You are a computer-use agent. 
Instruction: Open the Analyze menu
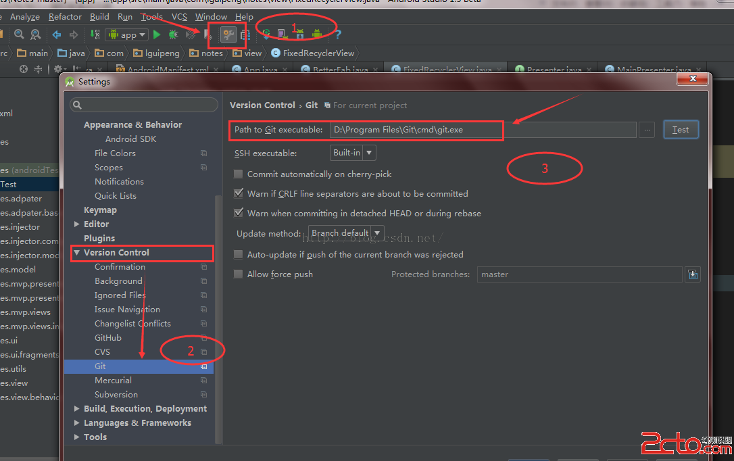tap(25, 17)
